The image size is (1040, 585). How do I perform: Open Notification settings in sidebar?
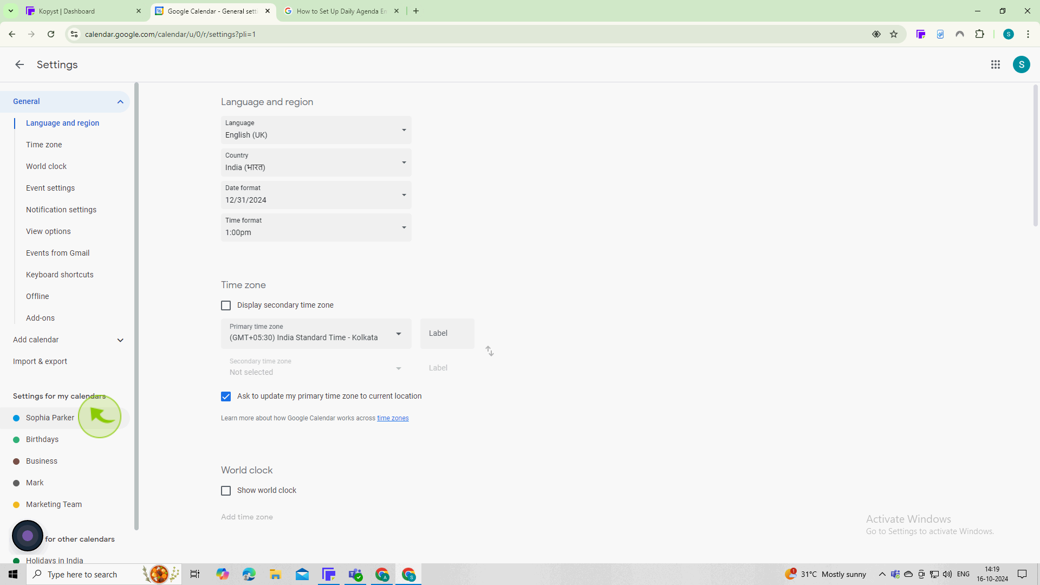pyautogui.click(x=61, y=210)
